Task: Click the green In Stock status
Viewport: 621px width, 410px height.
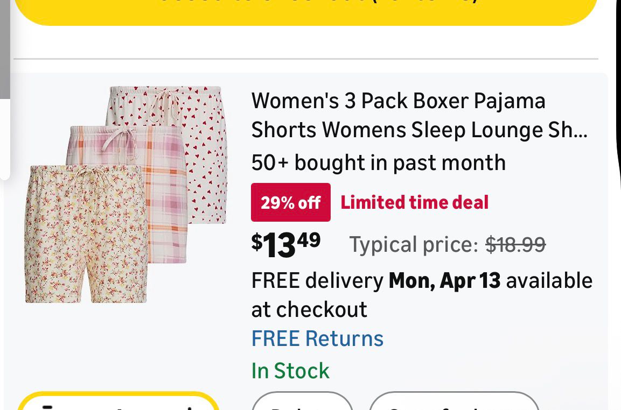Action: tap(290, 371)
